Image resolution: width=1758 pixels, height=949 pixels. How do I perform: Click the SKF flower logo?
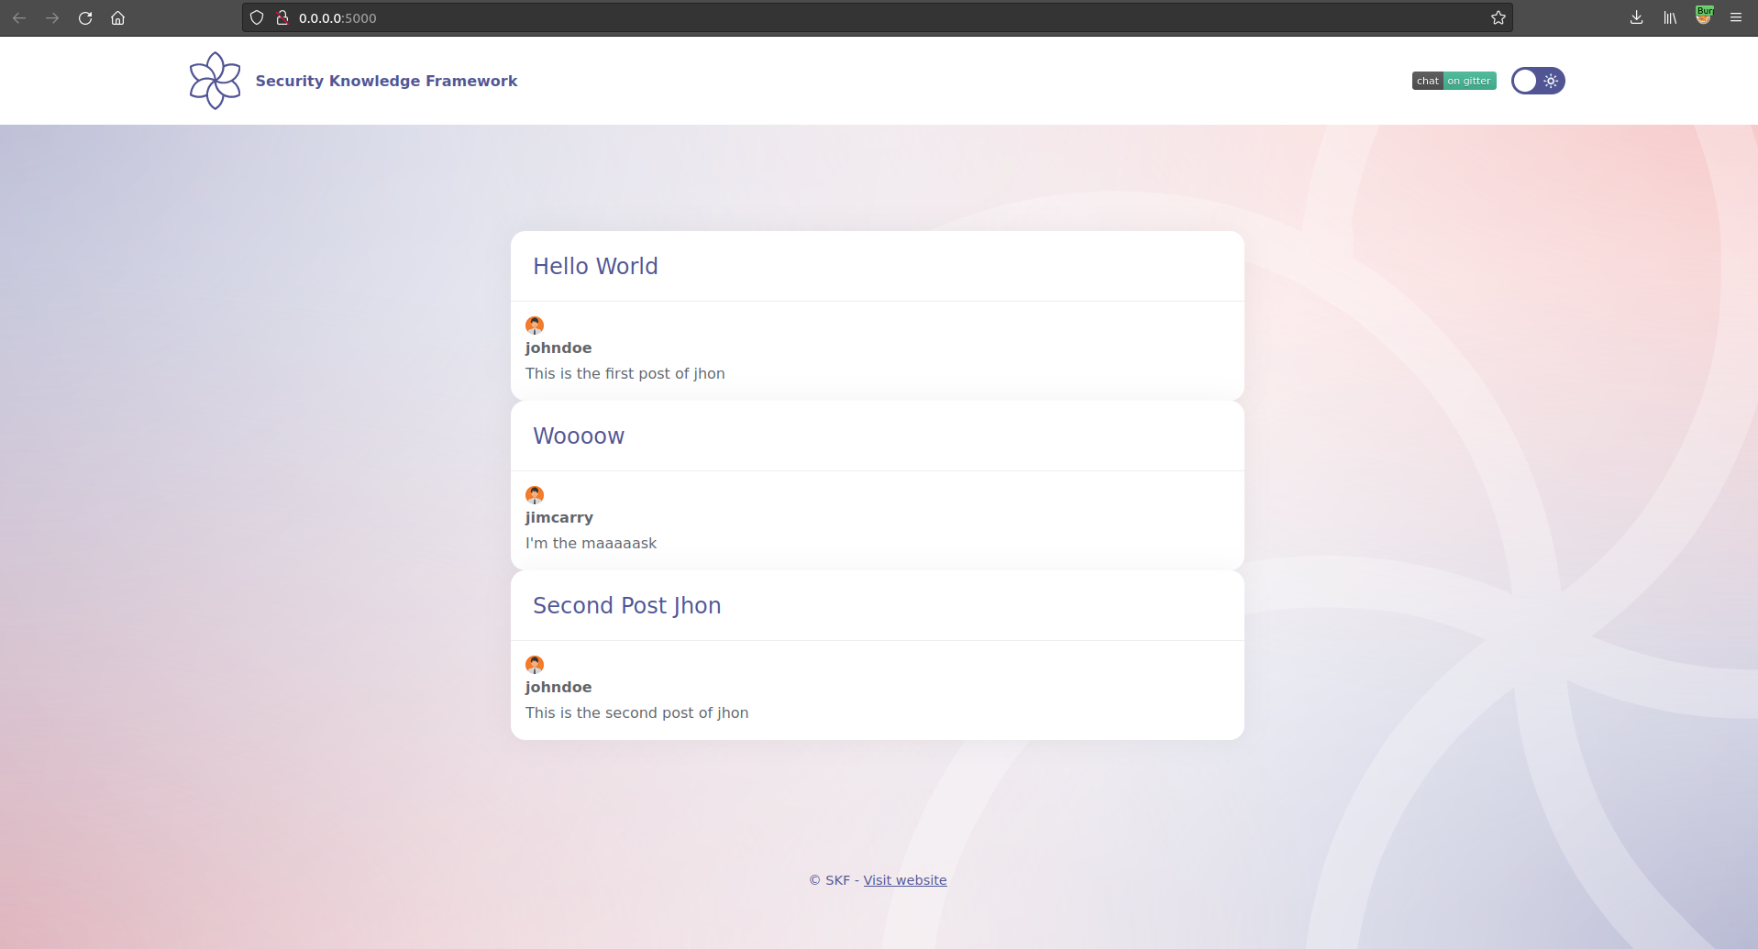click(215, 81)
